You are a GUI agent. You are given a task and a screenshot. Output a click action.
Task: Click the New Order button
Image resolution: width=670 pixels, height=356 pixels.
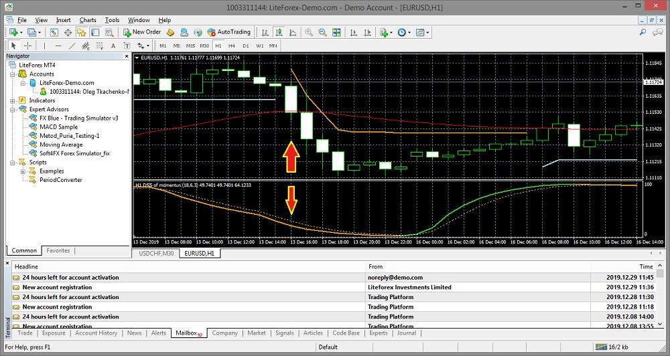click(142, 32)
